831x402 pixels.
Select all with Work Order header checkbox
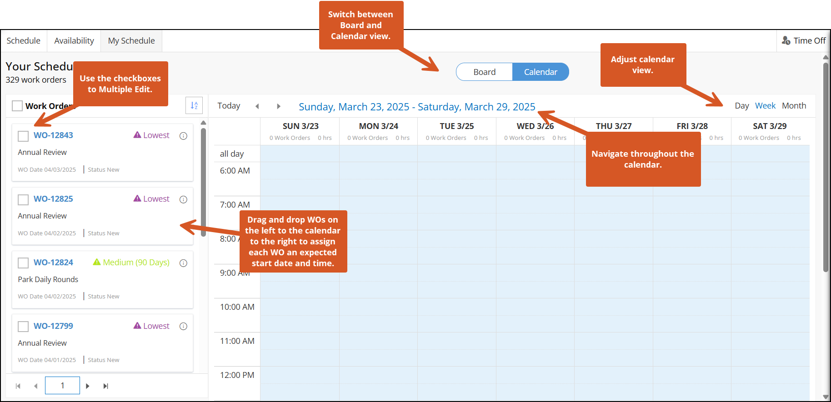[17, 106]
